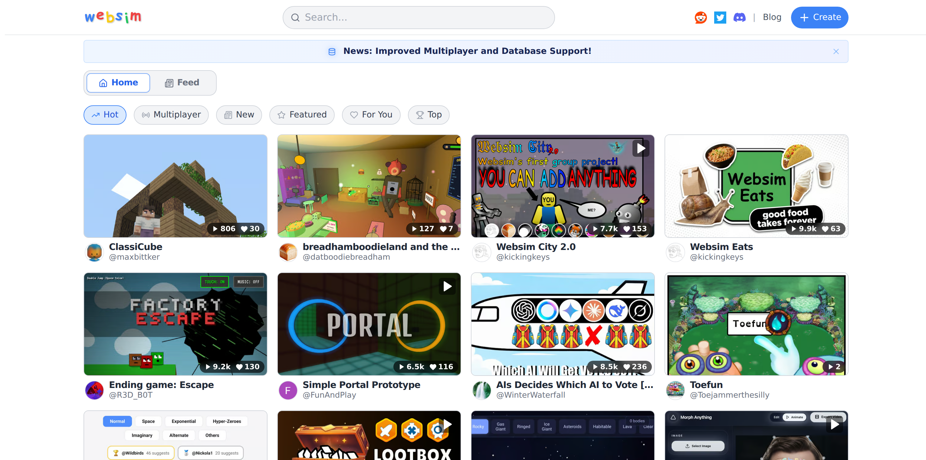Select the Multiplayer filter
The height and width of the screenshot is (460, 926).
tap(171, 115)
